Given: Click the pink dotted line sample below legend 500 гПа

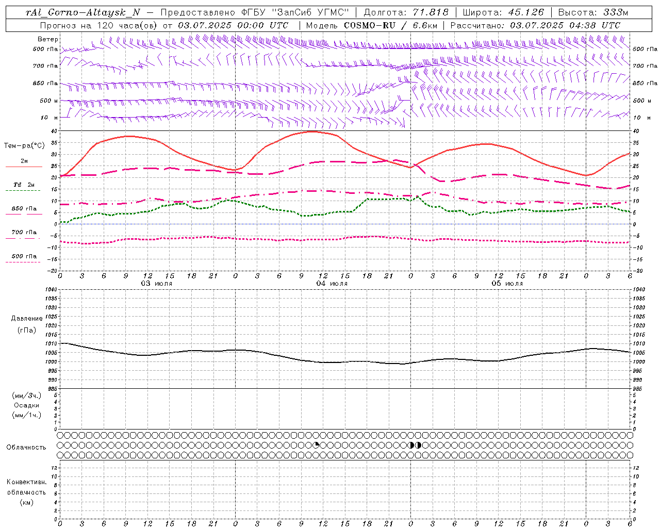Looking at the screenshot, I should click(23, 262).
